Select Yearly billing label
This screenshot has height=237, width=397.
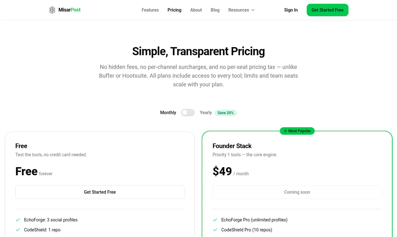click(x=206, y=113)
